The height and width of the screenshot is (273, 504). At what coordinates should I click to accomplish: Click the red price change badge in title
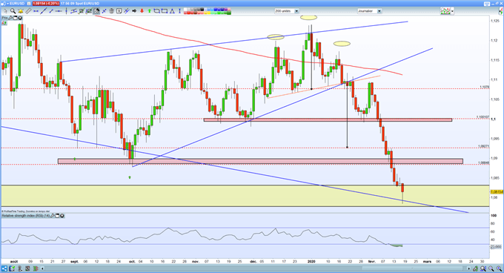(46, 4)
